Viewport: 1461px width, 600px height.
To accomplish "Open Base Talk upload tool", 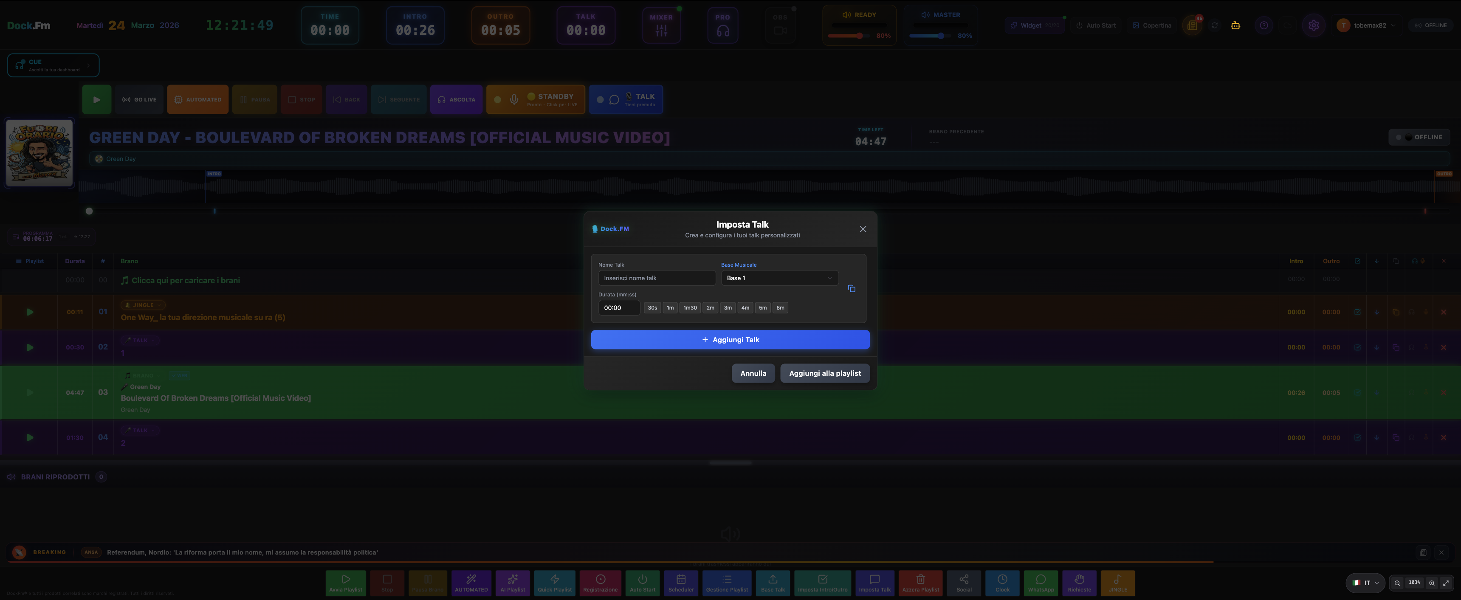I will click(x=773, y=583).
